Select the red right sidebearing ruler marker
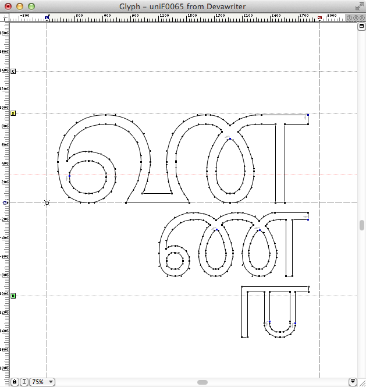Screen dimensions: 366x387 point(319,19)
